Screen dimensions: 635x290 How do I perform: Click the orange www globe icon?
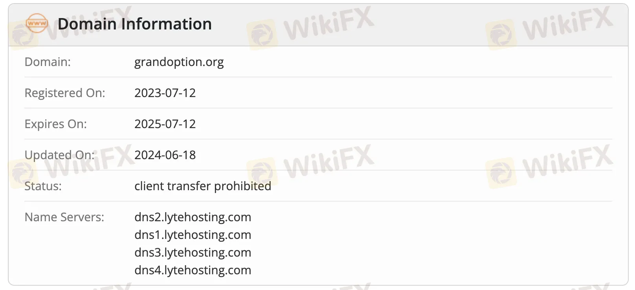pyautogui.click(x=37, y=24)
